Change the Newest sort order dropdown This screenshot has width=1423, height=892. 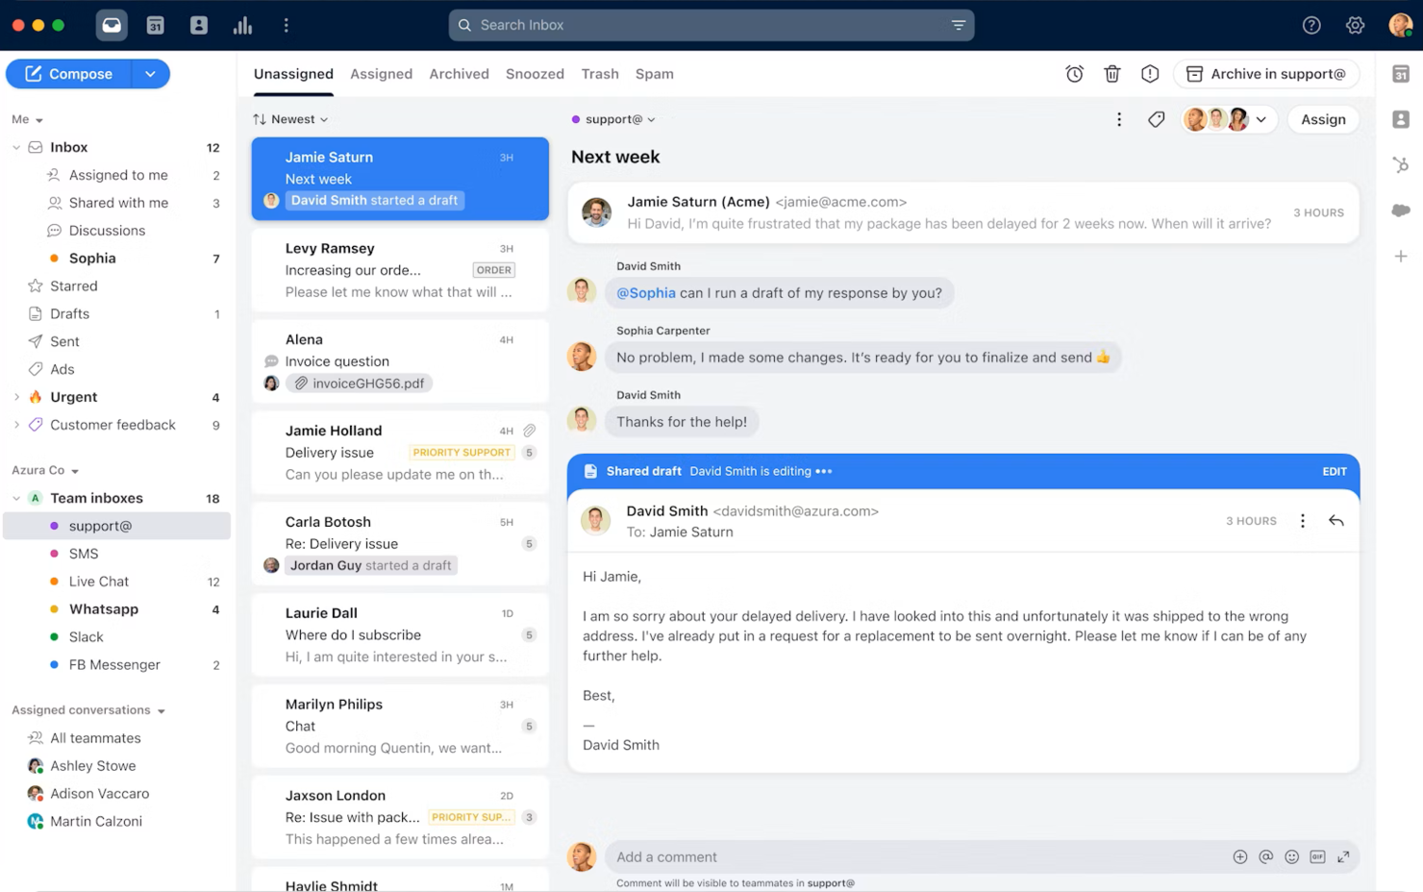(290, 119)
